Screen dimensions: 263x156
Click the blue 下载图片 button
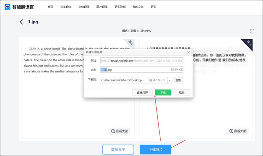click(x=155, y=149)
